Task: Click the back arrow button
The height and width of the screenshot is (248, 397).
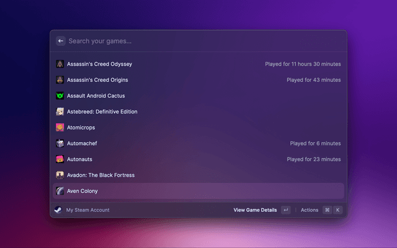Action: (61, 41)
